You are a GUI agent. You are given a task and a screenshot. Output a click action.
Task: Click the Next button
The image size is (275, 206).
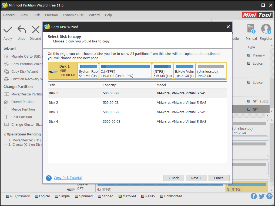pyautogui.click(x=196, y=178)
